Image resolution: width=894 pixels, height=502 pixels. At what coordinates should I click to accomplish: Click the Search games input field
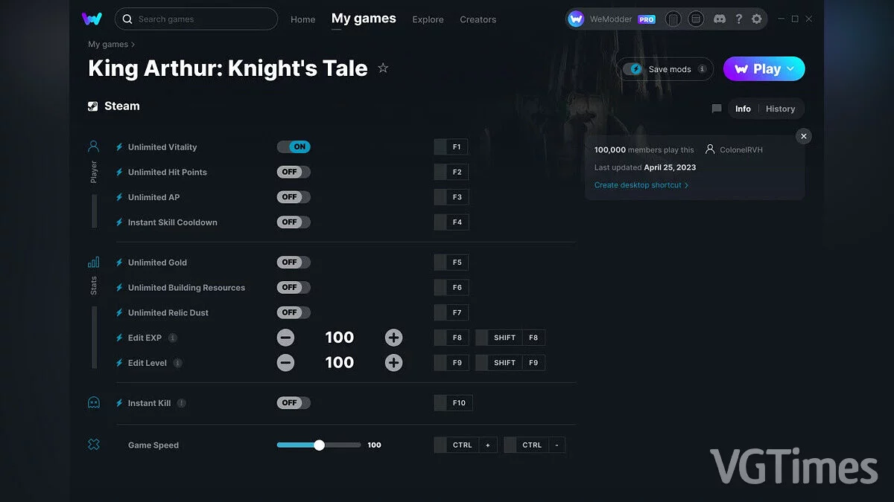coord(196,19)
